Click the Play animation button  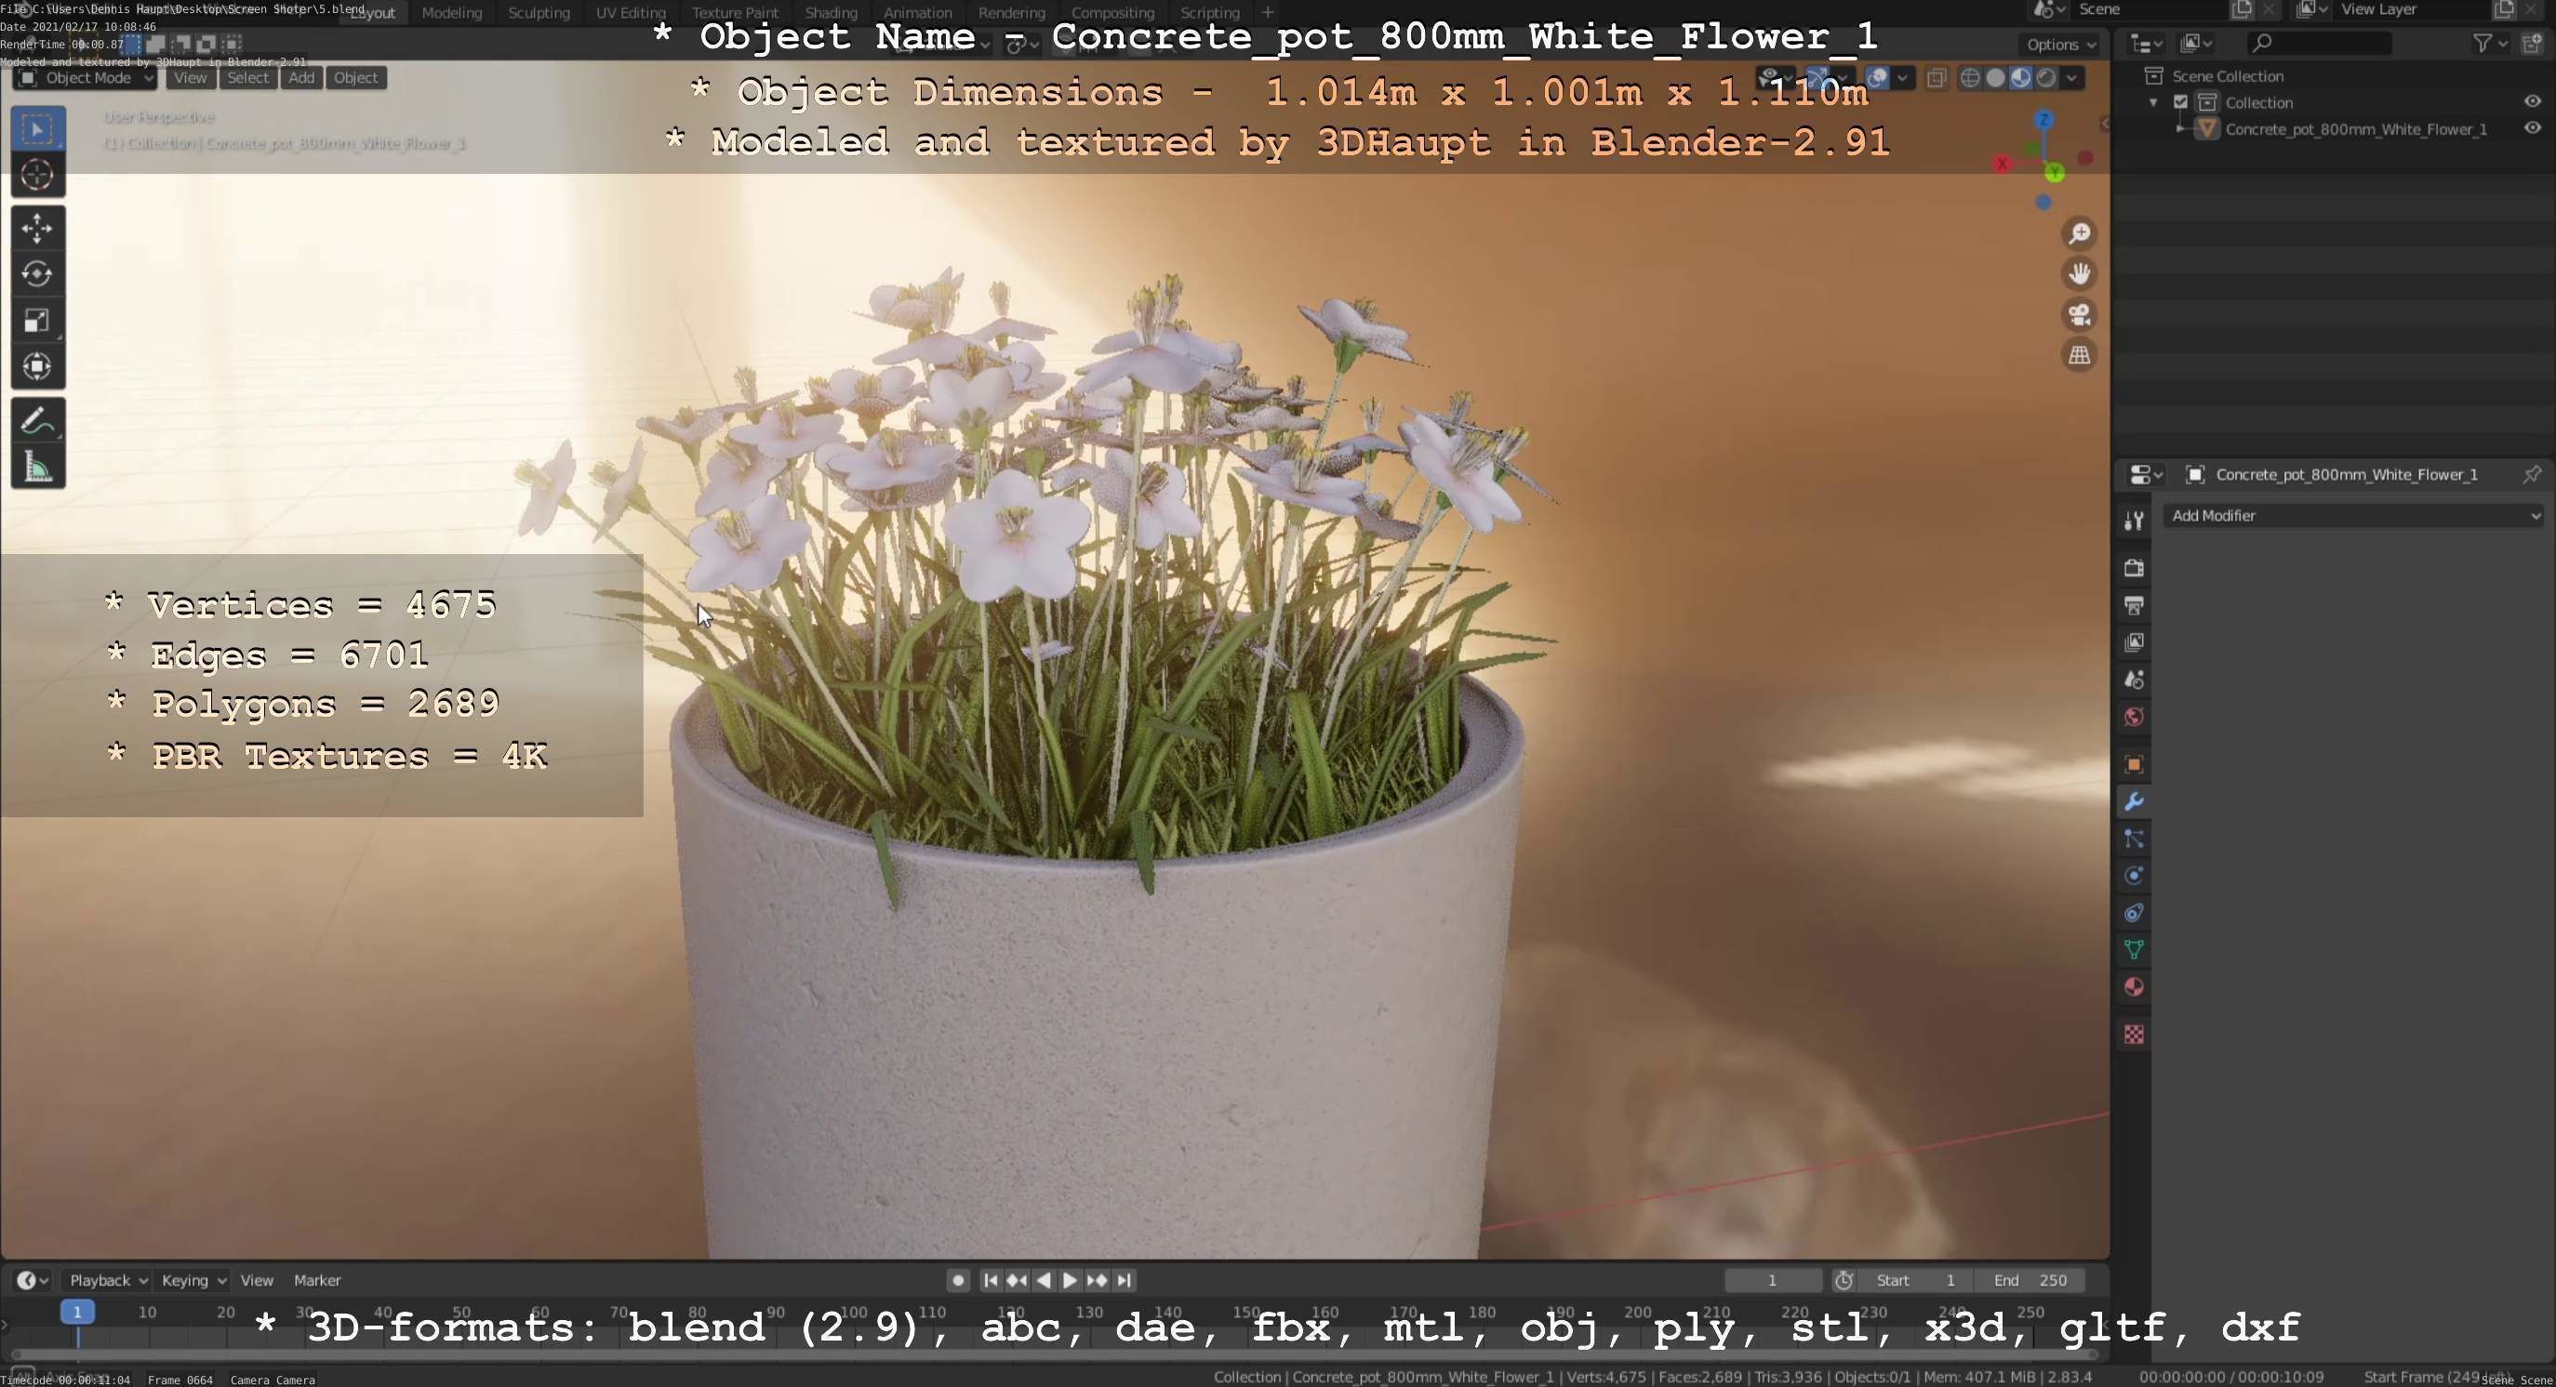(1070, 1280)
